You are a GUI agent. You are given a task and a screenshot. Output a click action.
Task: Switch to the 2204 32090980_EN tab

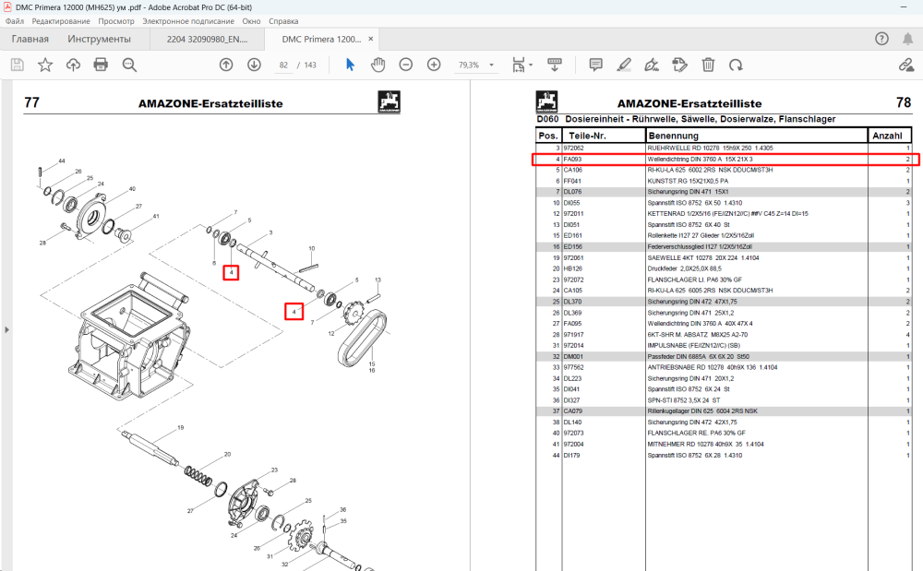(207, 40)
